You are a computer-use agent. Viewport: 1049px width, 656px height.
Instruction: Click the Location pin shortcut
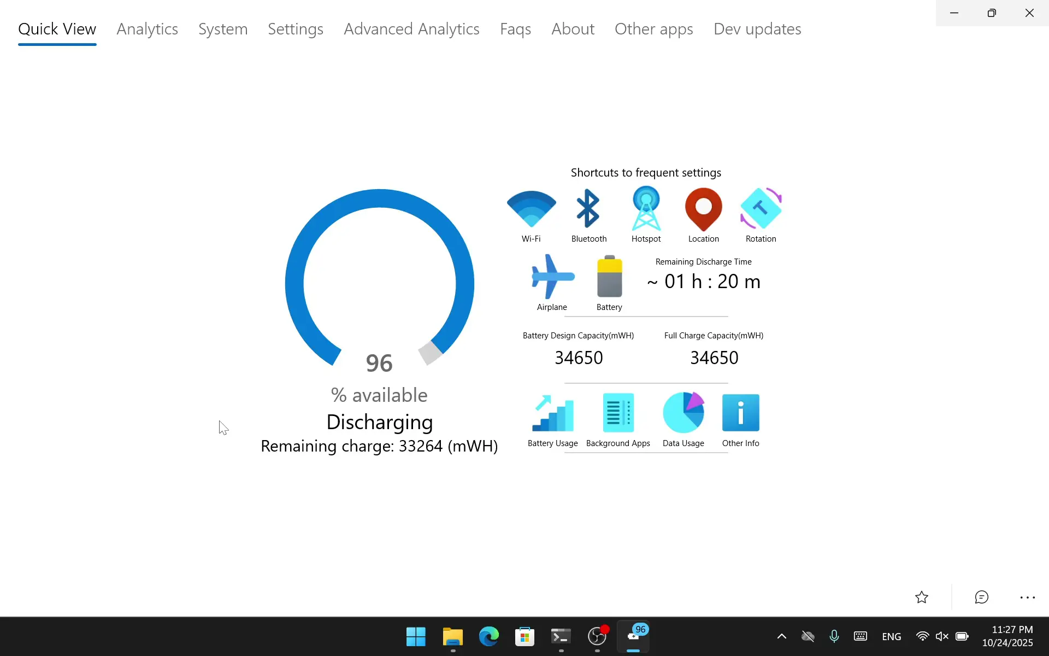pos(703,209)
